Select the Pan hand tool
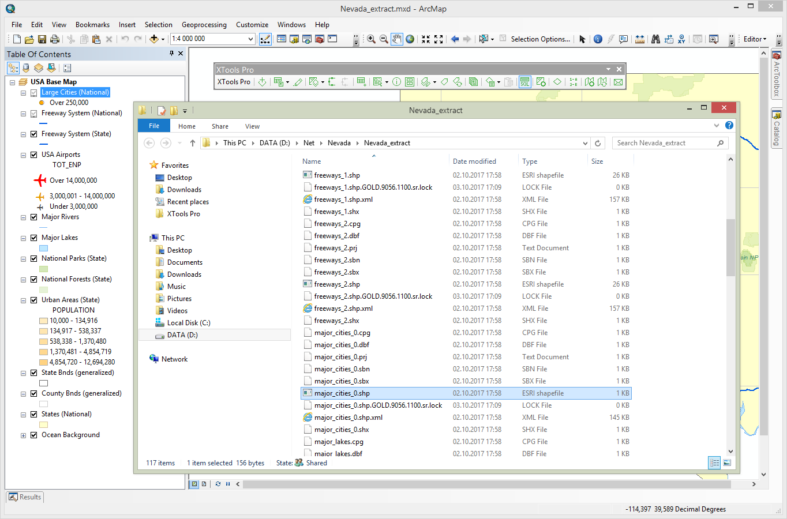Image resolution: width=787 pixels, height=519 pixels. (x=397, y=39)
